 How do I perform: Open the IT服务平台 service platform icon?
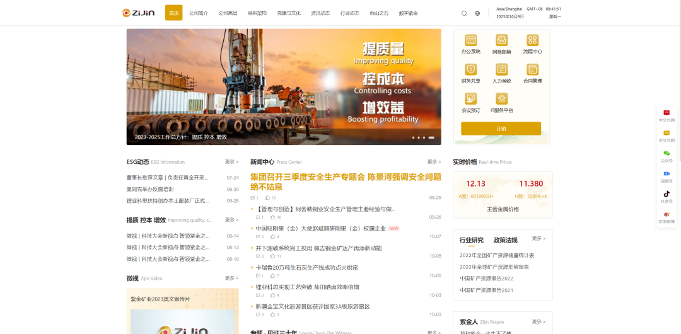click(x=501, y=99)
